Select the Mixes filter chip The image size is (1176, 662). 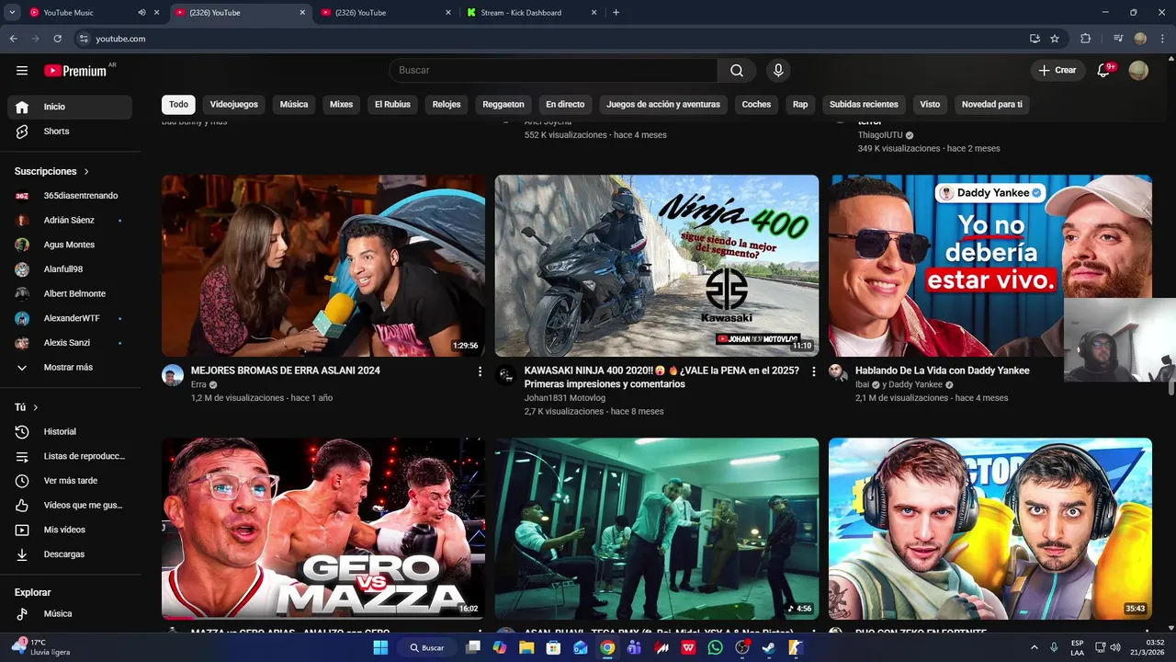tap(342, 104)
